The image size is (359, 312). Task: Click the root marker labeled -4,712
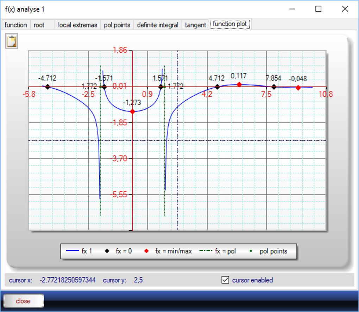point(48,87)
